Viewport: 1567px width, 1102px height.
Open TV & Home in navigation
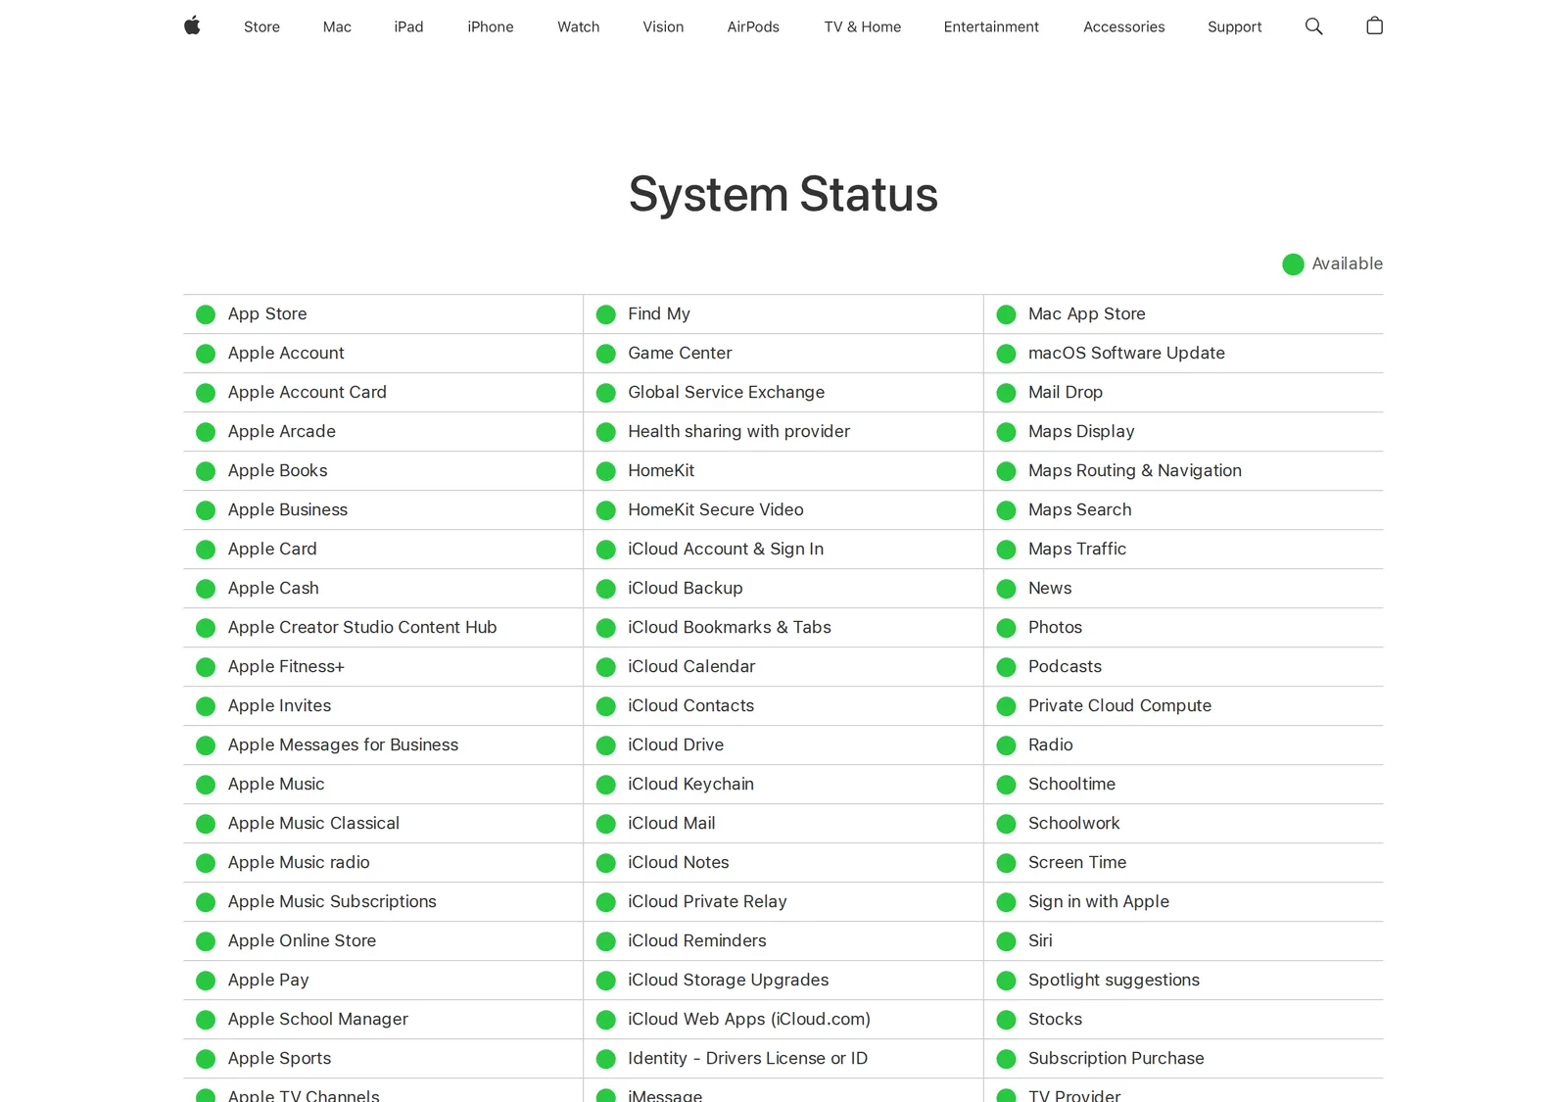coord(862,27)
